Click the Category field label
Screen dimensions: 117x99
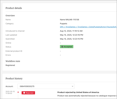(9, 24)
